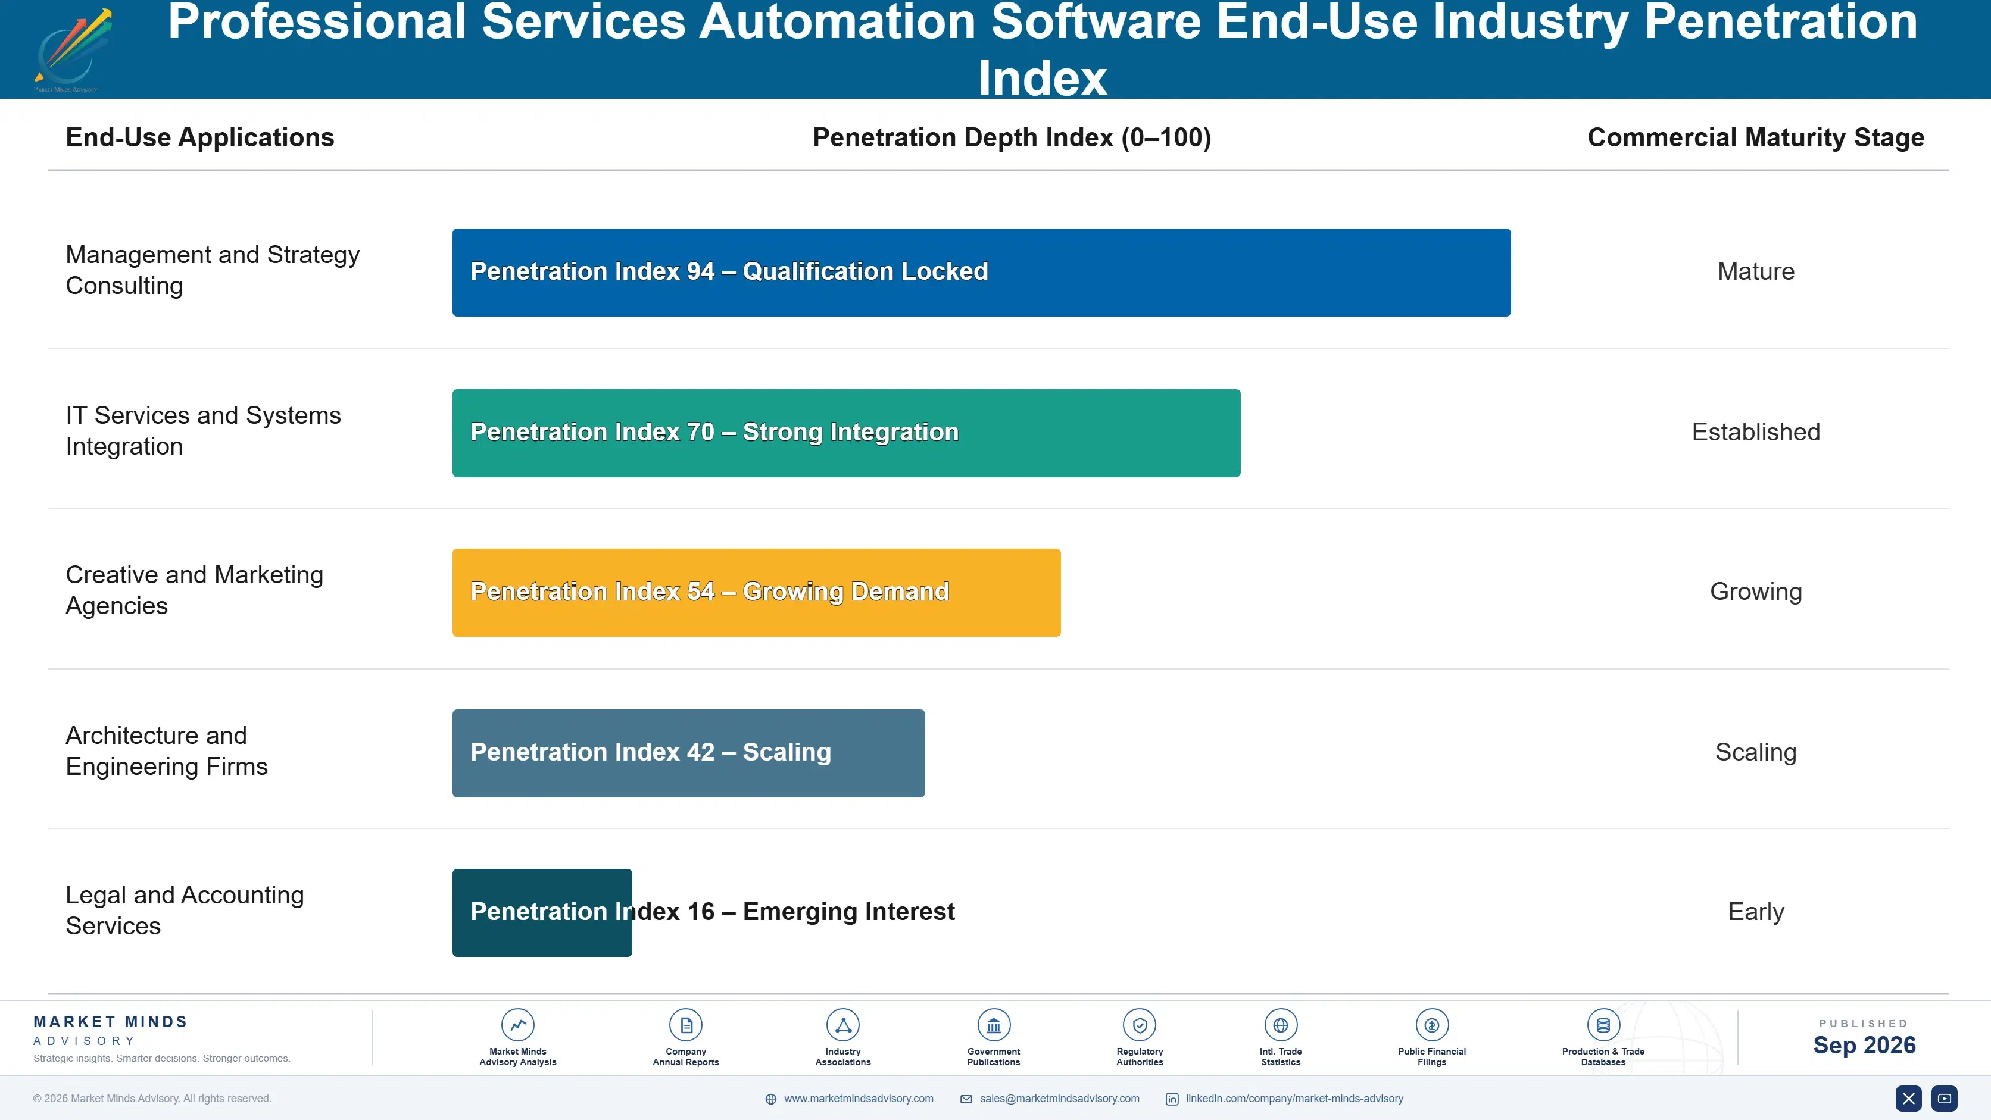Click the Established maturity stage value
Screen dimensions: 1991x1120
pos(1756,432)
